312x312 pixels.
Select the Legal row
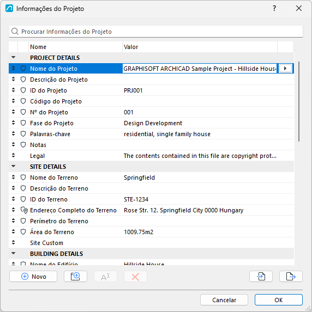point(151,156)
